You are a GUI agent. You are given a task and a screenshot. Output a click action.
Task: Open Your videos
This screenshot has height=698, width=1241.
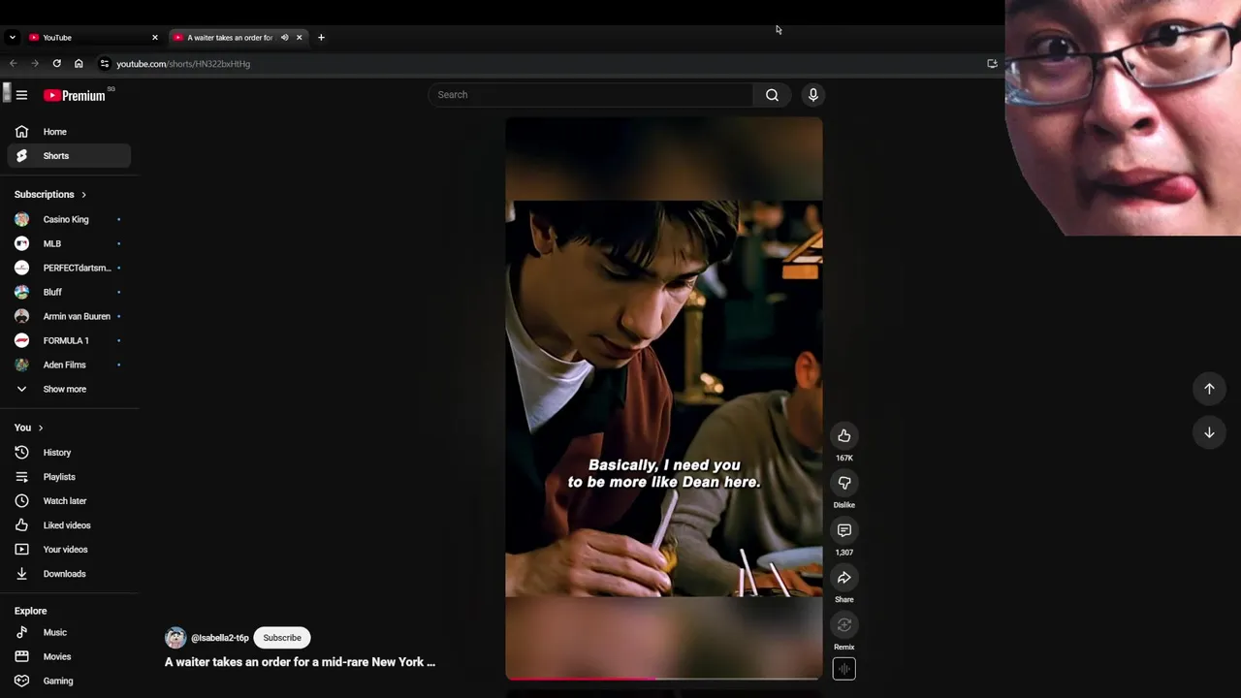(x=66, y=550)
